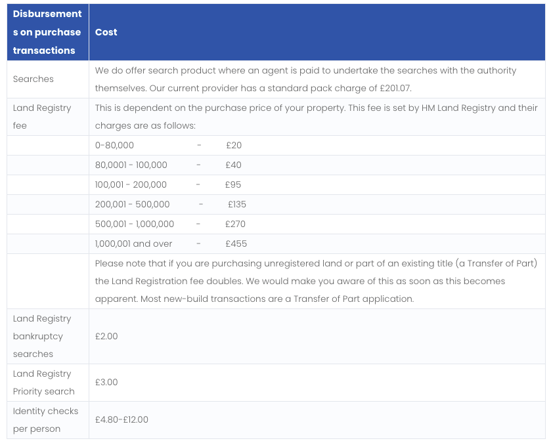Click the £135 fee amount
Viewport: 551px width, 443px height.
coord(237,204)
